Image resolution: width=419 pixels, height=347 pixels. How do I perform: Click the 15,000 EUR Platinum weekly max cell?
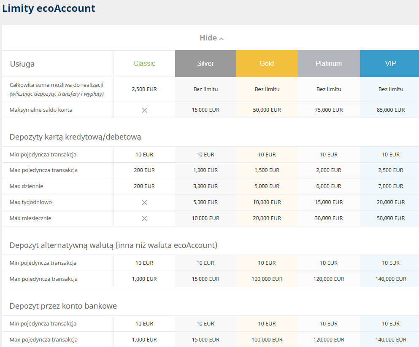point(329,202)
